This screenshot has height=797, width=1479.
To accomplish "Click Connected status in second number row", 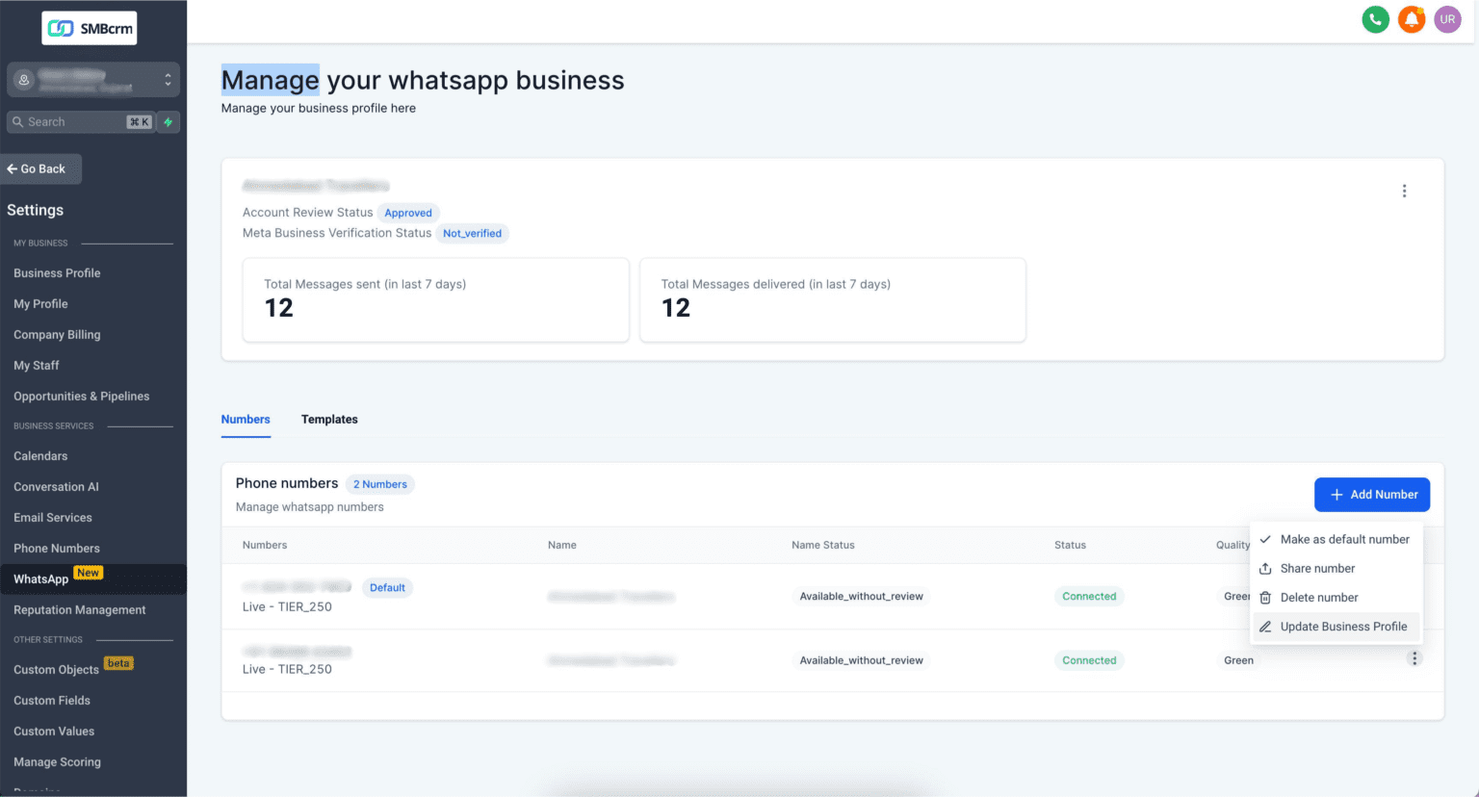I will (x=1089, y=660).
